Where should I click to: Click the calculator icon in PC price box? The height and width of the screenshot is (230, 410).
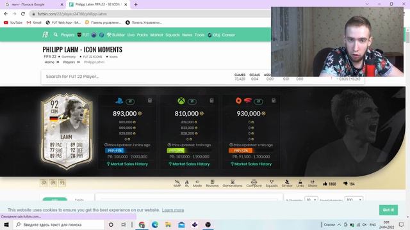coord(274,100)
